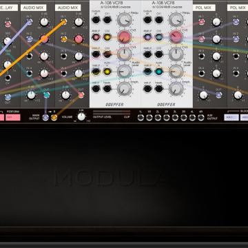Viewport: 248px width, 248px height.
Task: Click the orange IN 1 jack on Audio Mix
Action: pyautogui.click(x=64, y=22)
